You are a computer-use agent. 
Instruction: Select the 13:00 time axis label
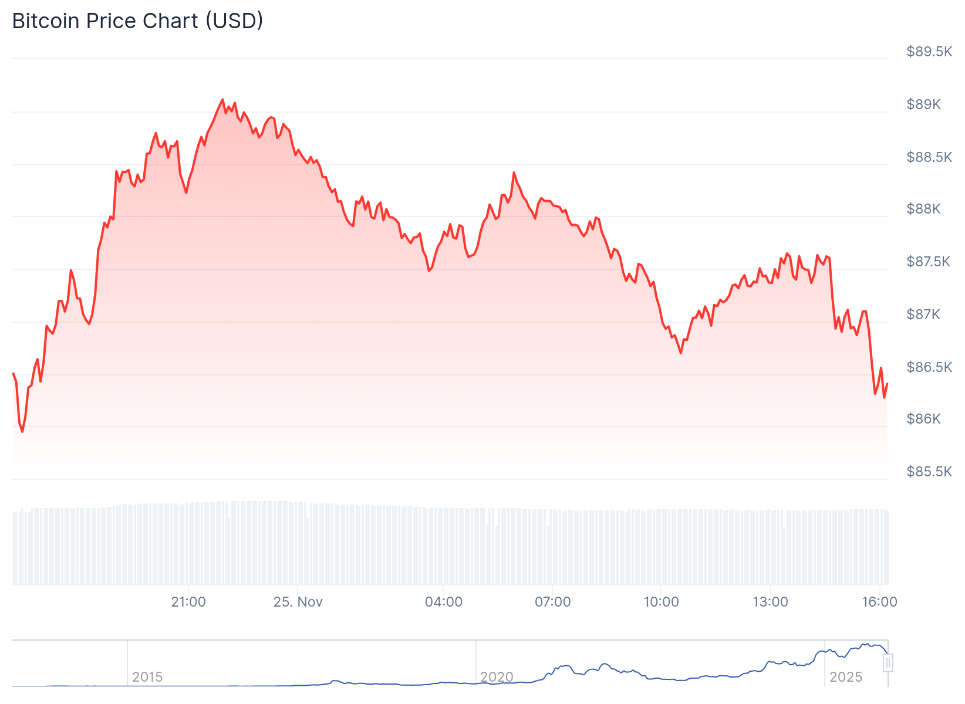pyautogui.click(x=771, y=602)
